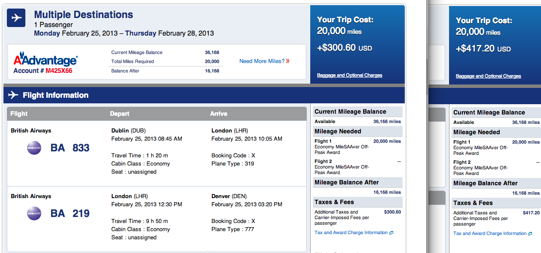Screen dimensions: 541x253
Task: Click the Depart column header
Action: tap(119, 114)
